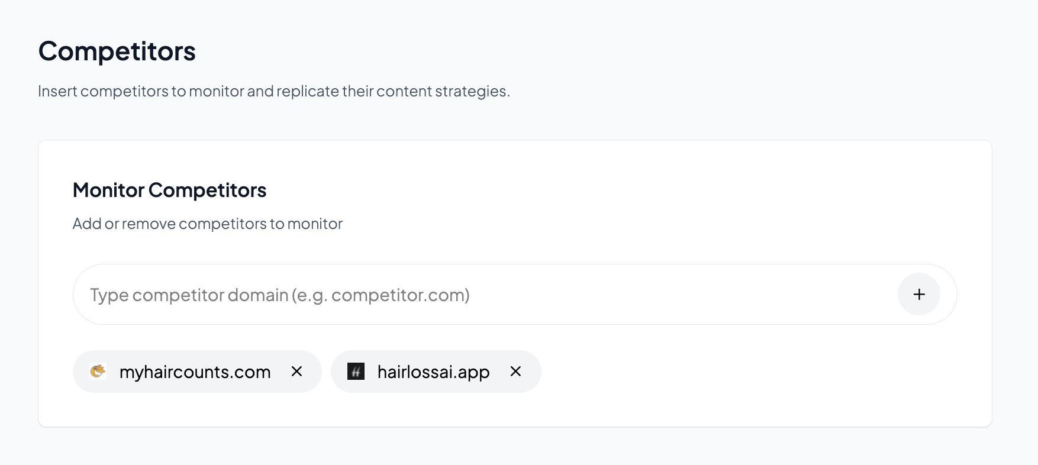Click the myhaircounts.com favicon
This screenshot has height=465, width=1038.
(98, 372)
